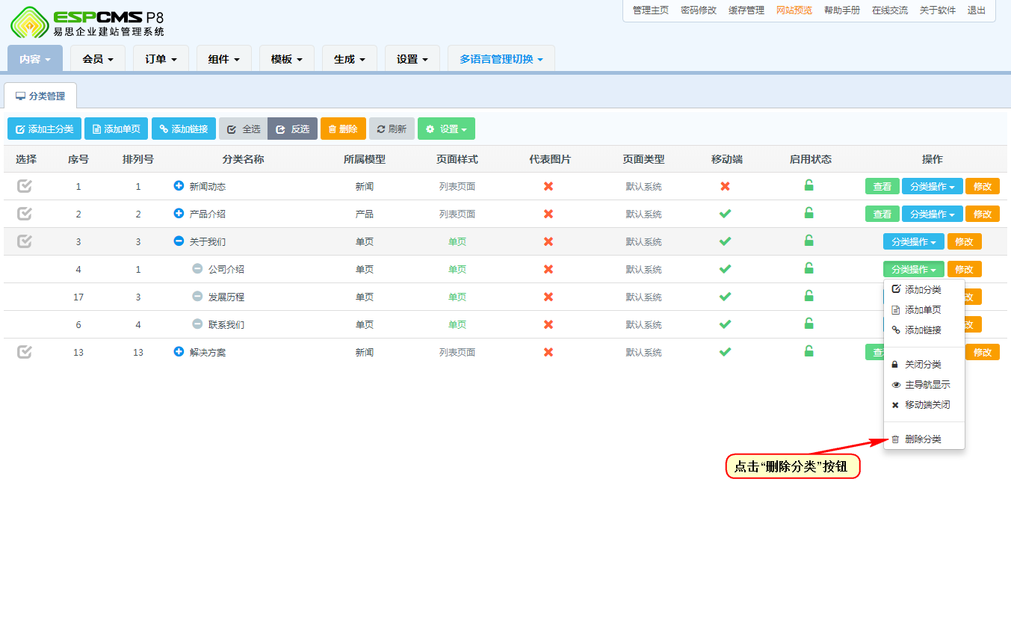Click the 刷新 button
This screenshot has height=621, width=1011.
pos(392,129)
